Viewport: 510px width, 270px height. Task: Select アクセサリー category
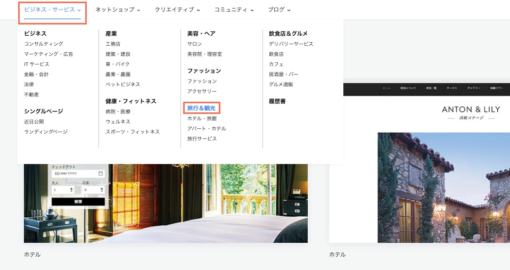(x=202, y=91)
